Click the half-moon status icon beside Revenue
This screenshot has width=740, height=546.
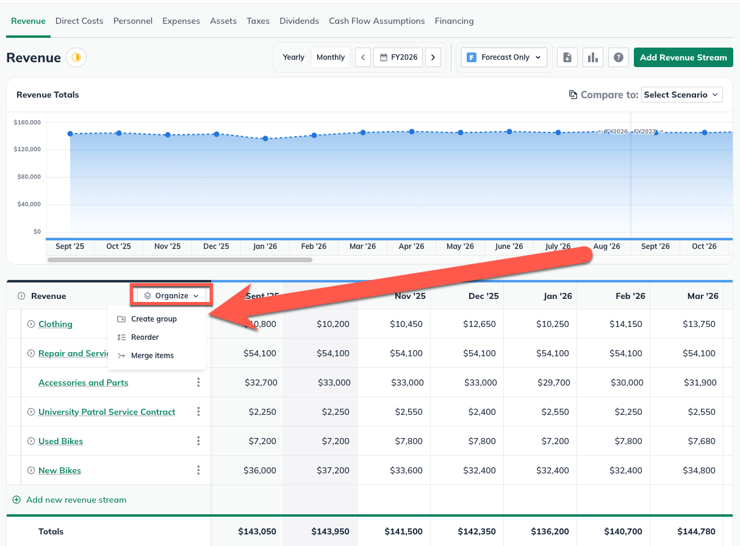76,57
